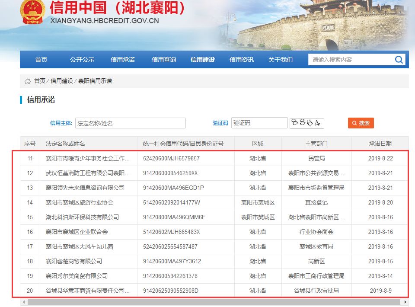This screenshot has width=415, height=307.
Task: Open 襄阳领先未来信息咨询有限公司 entry
Action: (x=85, y=188)
